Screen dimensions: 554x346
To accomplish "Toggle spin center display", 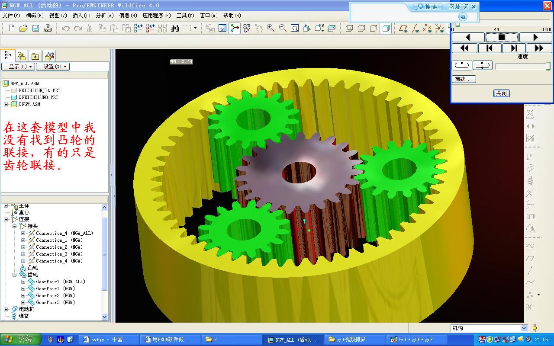I will [235, 28].
